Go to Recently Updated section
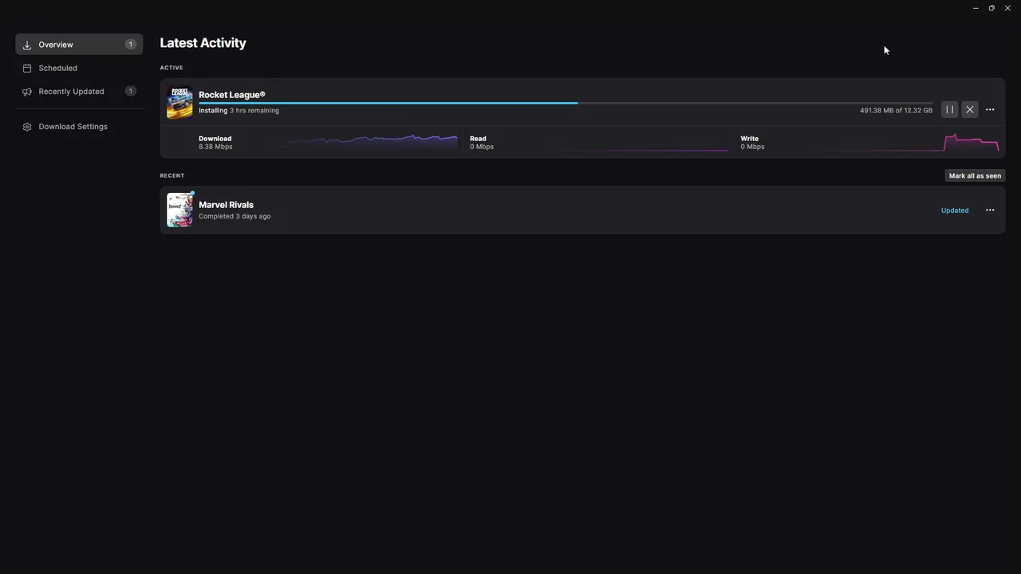Screen dimensions: 1021x574 coord(79,91)
